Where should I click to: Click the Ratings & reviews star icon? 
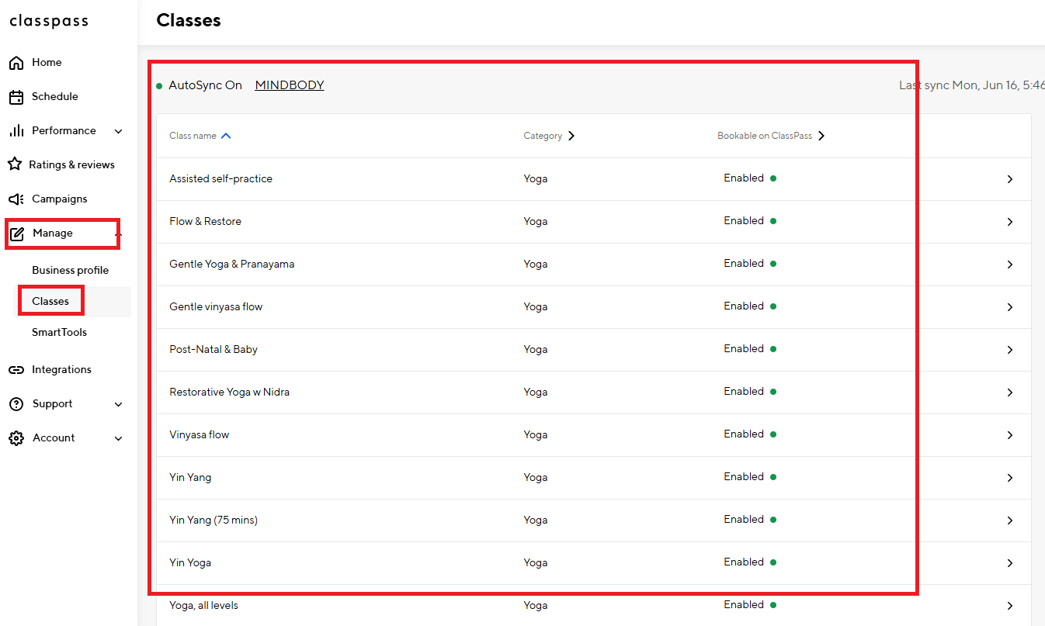click(14, 164)
